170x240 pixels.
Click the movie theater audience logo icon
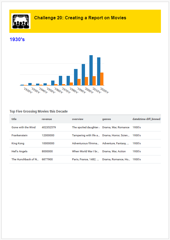[21, 21]
